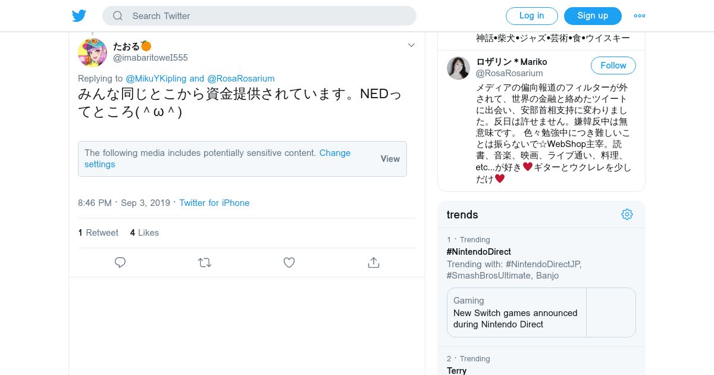Click the tweet author's avatar
The width and height of the screenshot is (714, 375).
tap(92, 52)
